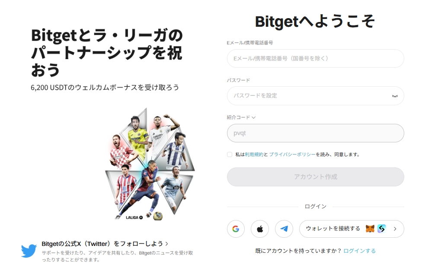Screen dimensions: 422x277
Task: Collapse the 紹介コード section chevron
Action: (x=253, y=117)
